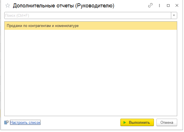Run the report with the Выполнить button
The width and height of the screenshot is (184, 132).
tap(137, 122)
